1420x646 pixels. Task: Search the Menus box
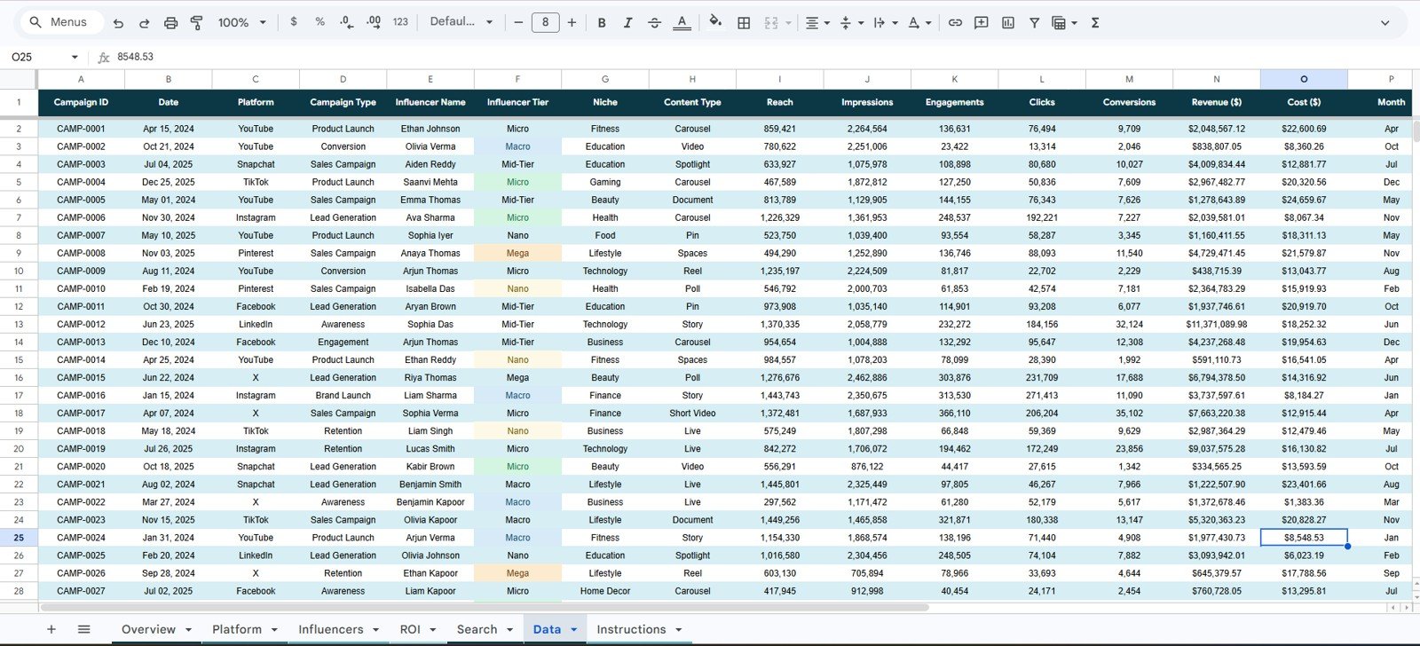point(60,22)
